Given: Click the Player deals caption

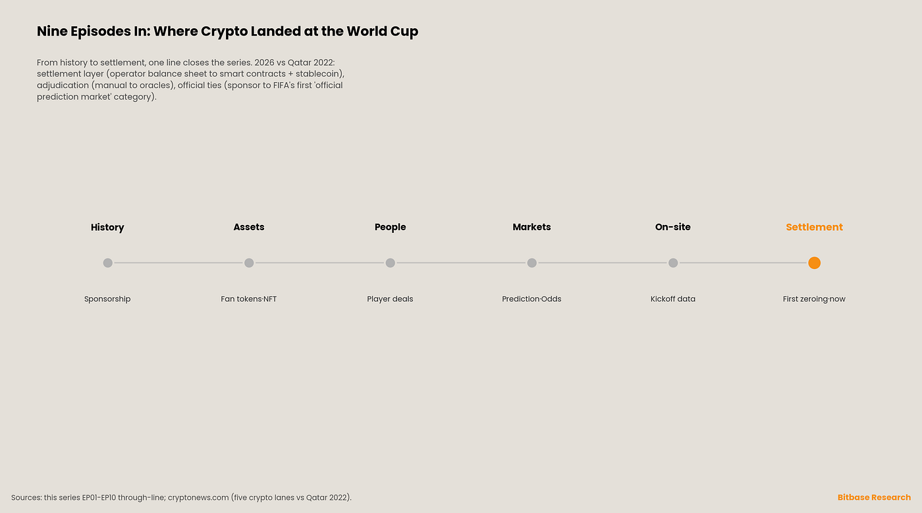Looking at the screenshot, I should 390,299.
